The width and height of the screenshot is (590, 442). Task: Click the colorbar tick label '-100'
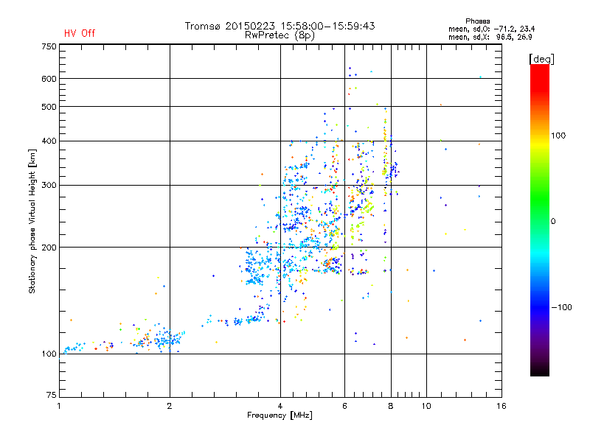click(561, 307)
